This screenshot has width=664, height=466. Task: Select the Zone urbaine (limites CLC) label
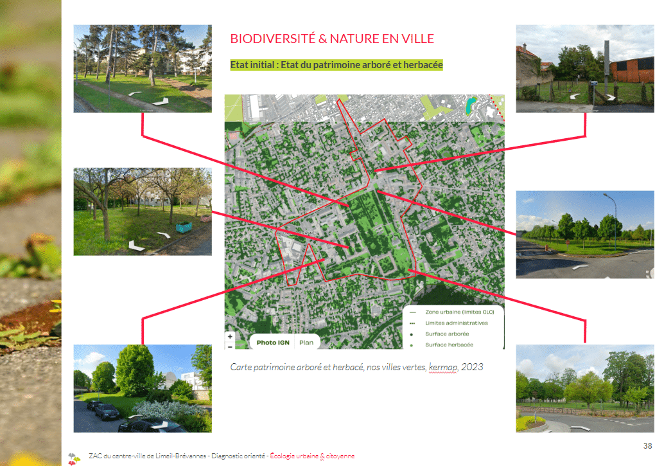(x=456, y=312)
